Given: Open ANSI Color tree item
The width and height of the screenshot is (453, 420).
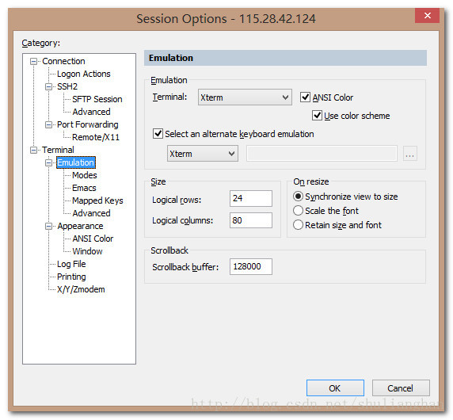Looking at the screenshot, I should 93,239.
